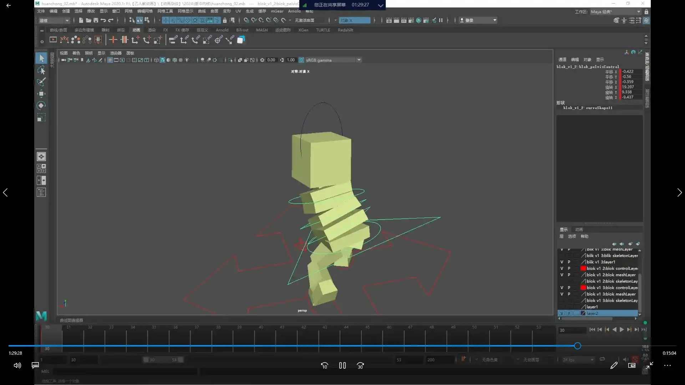Pause the video player
The image size is (685, 385).
coord(342,365)
